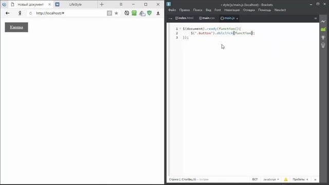Select the 'Новый документ' browser tab
The height and width of the screenshot is (185, 329).
coord(31,5)
